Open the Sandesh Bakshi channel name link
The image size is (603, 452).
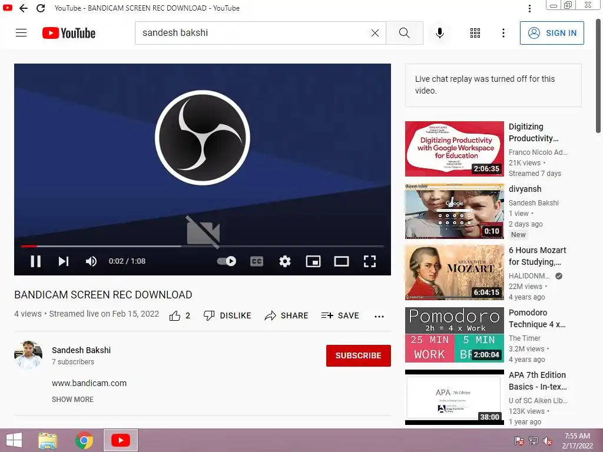(81, 350)
